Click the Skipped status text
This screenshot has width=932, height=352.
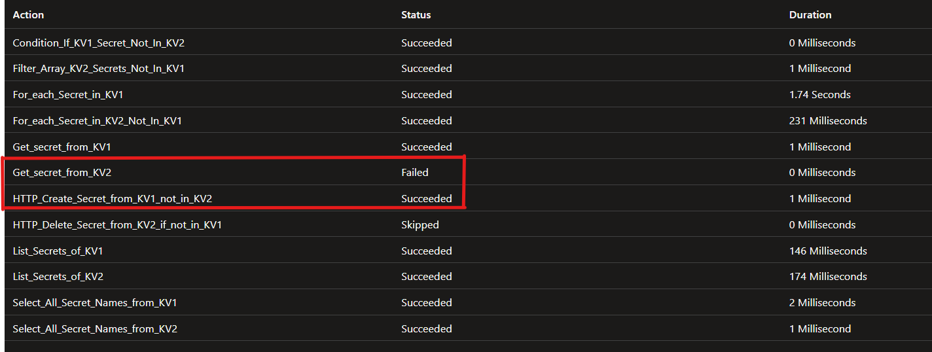pyautogui.click(x=420, y=225)
